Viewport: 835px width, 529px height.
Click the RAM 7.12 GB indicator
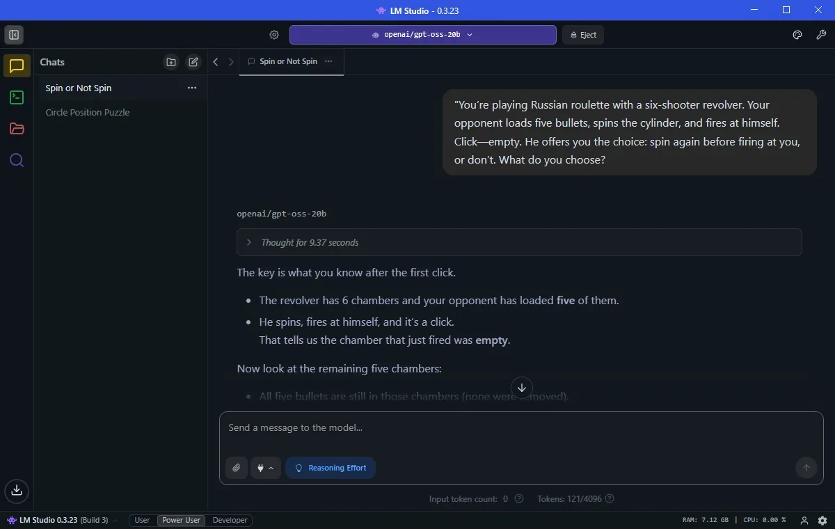click(706, 520)
